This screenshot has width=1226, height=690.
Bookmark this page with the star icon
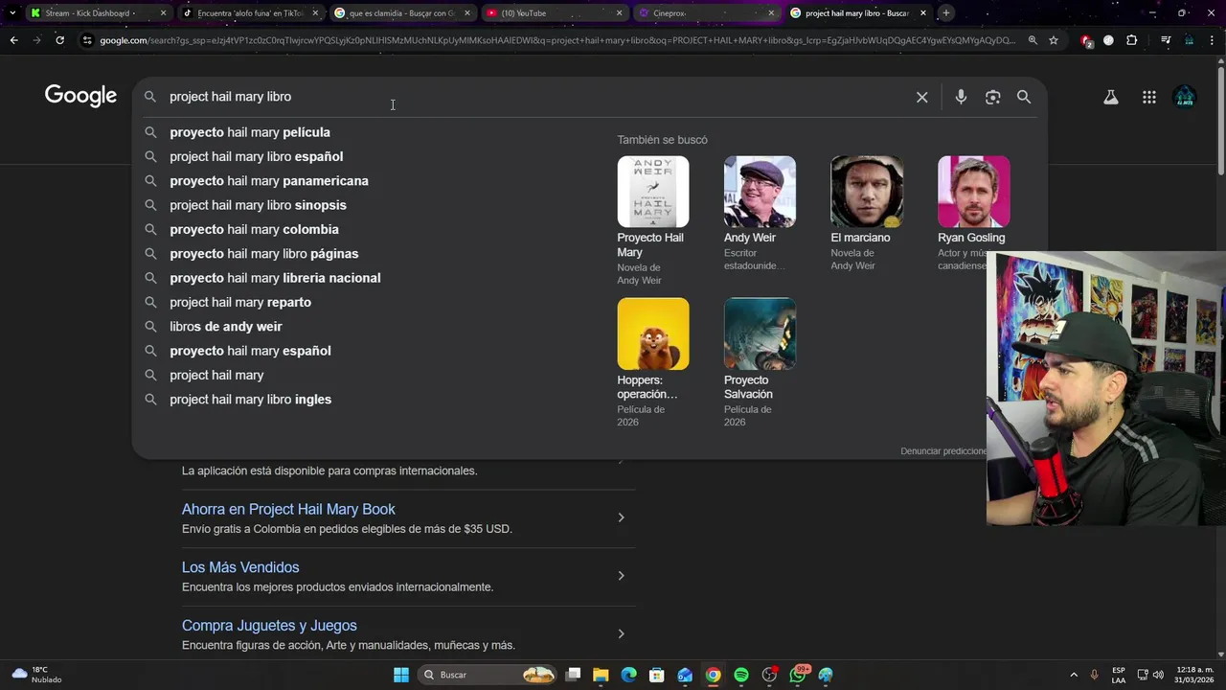click(1054, 40)
